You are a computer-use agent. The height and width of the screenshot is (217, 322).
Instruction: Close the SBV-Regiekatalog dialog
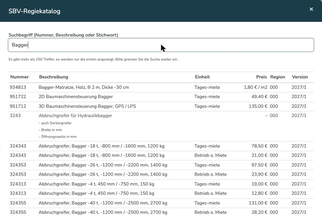(x=311, y=9)
